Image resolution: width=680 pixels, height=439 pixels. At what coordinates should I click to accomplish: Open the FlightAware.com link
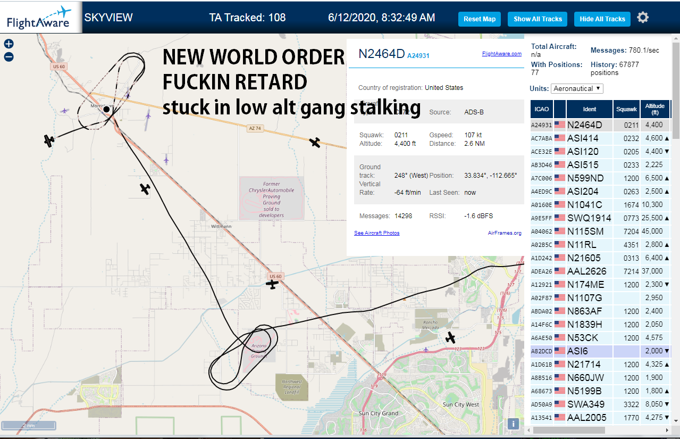502,54
